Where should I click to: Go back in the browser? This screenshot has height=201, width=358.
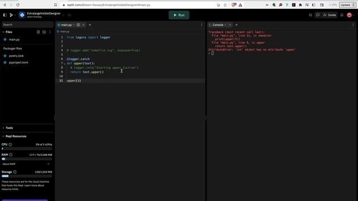[4, 5]
